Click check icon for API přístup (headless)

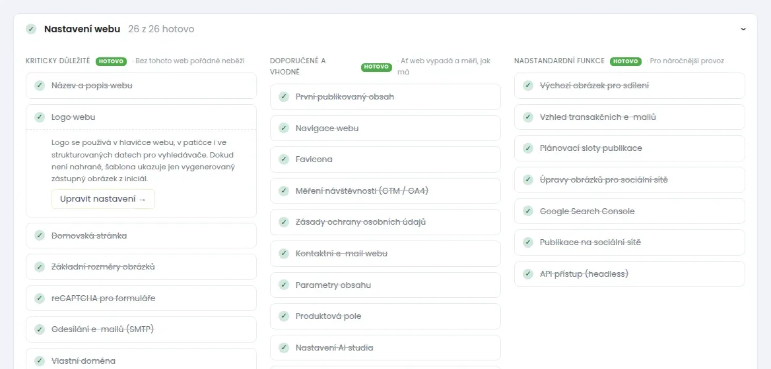pos(528,273)
